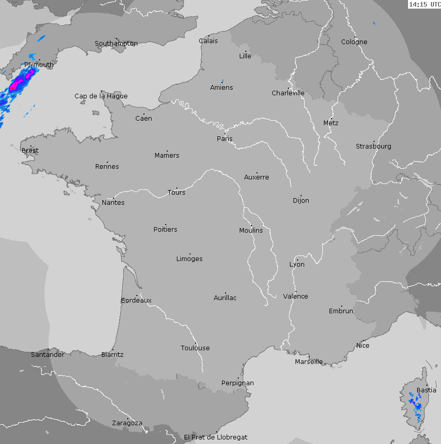Click the Dijon city label
Screen dimensions: 441x444
301,201
